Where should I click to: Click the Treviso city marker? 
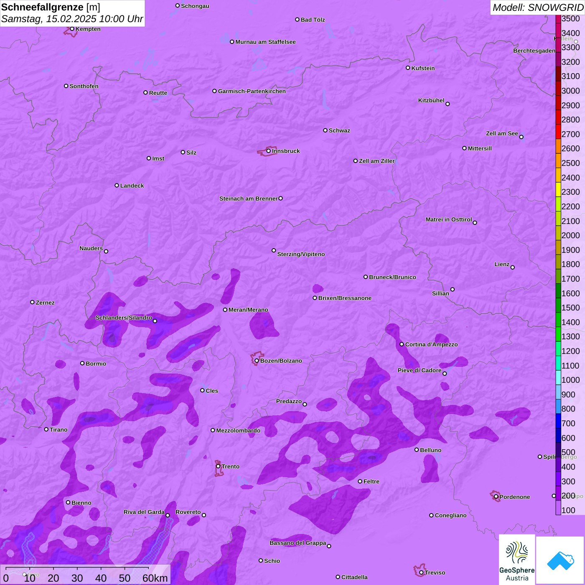pyautogui.click(x=421, y=572)
